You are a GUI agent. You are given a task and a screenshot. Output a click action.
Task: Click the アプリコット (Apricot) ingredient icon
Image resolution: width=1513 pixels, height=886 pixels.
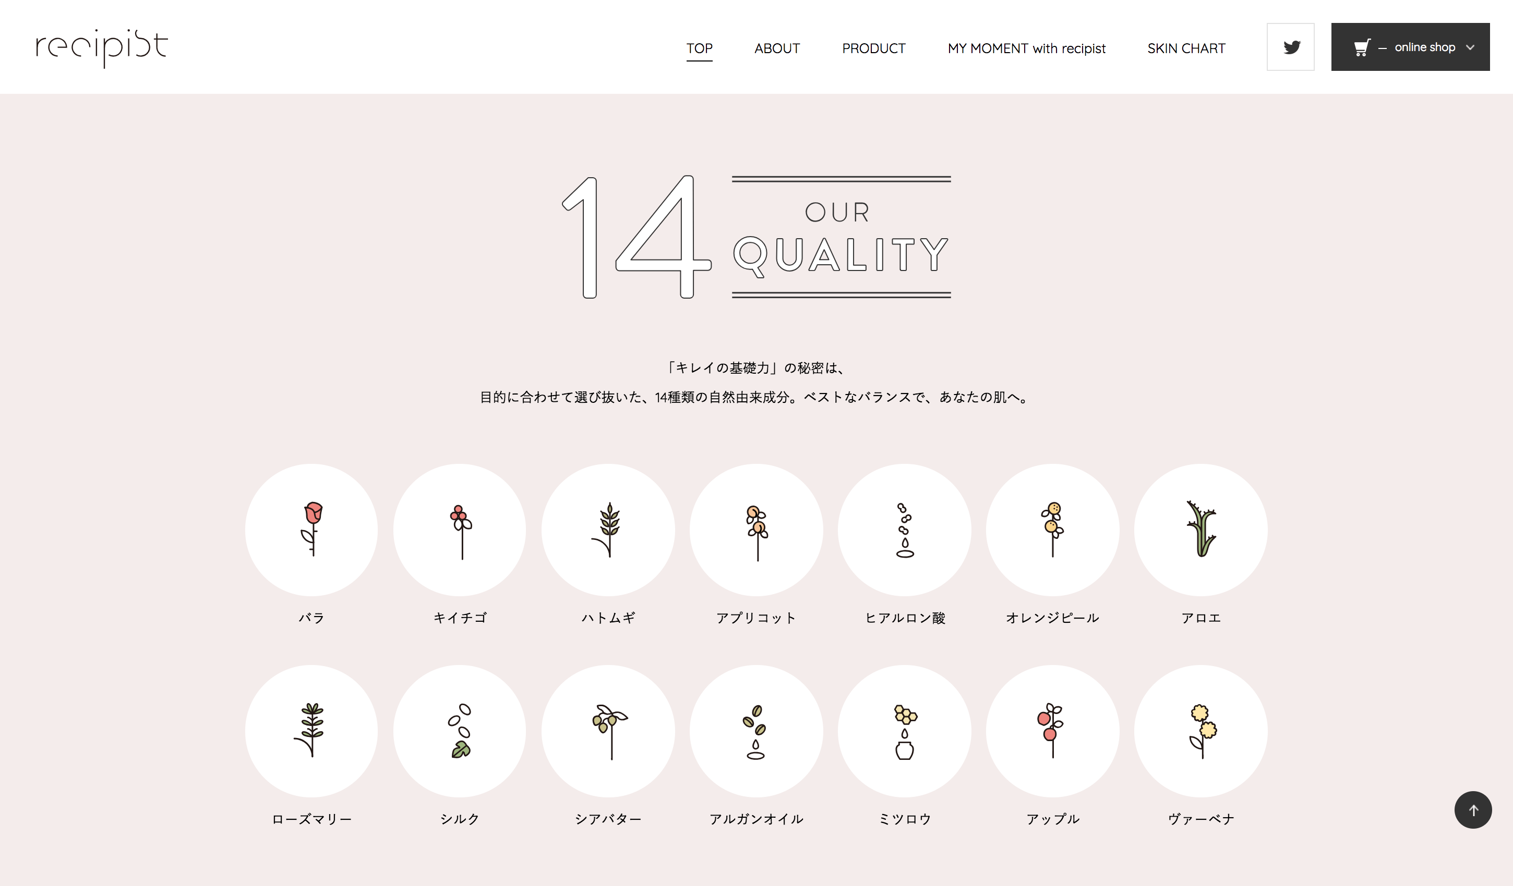pyautogui.click(x=756, y=532)
